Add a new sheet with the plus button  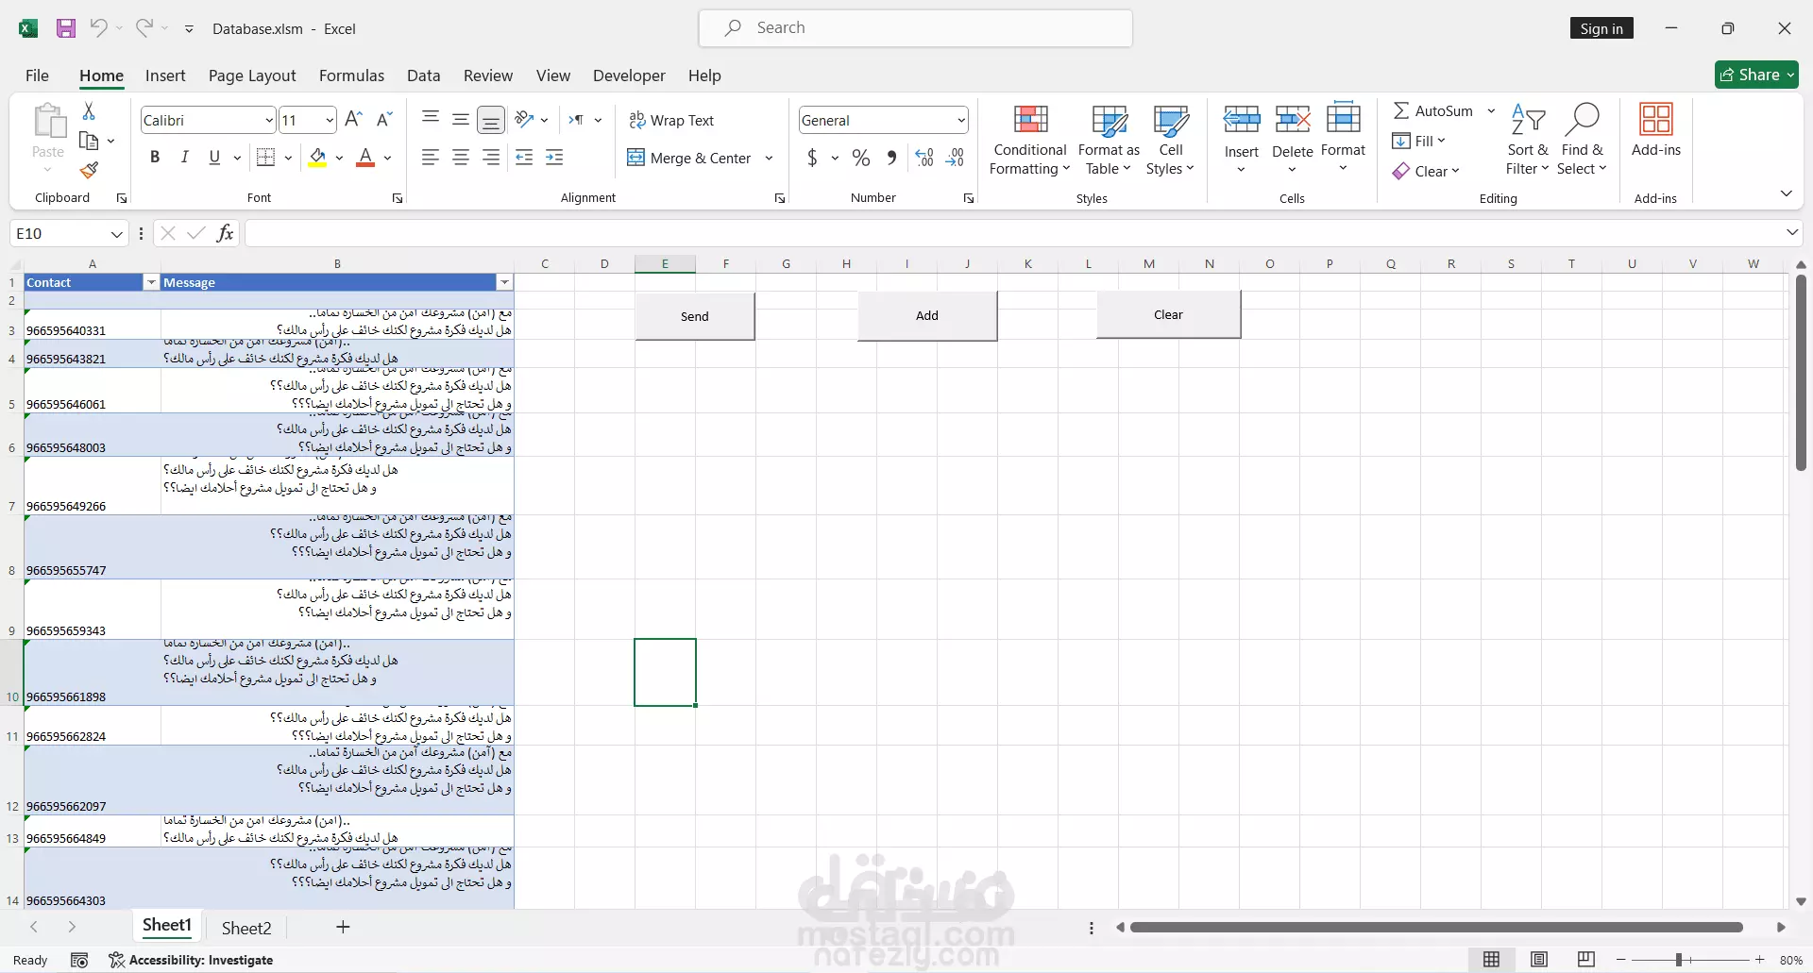click(x=343, y=927)
